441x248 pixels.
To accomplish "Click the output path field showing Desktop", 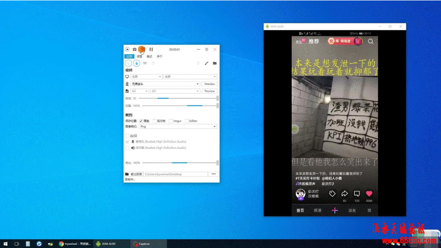I will coord(176,174).
